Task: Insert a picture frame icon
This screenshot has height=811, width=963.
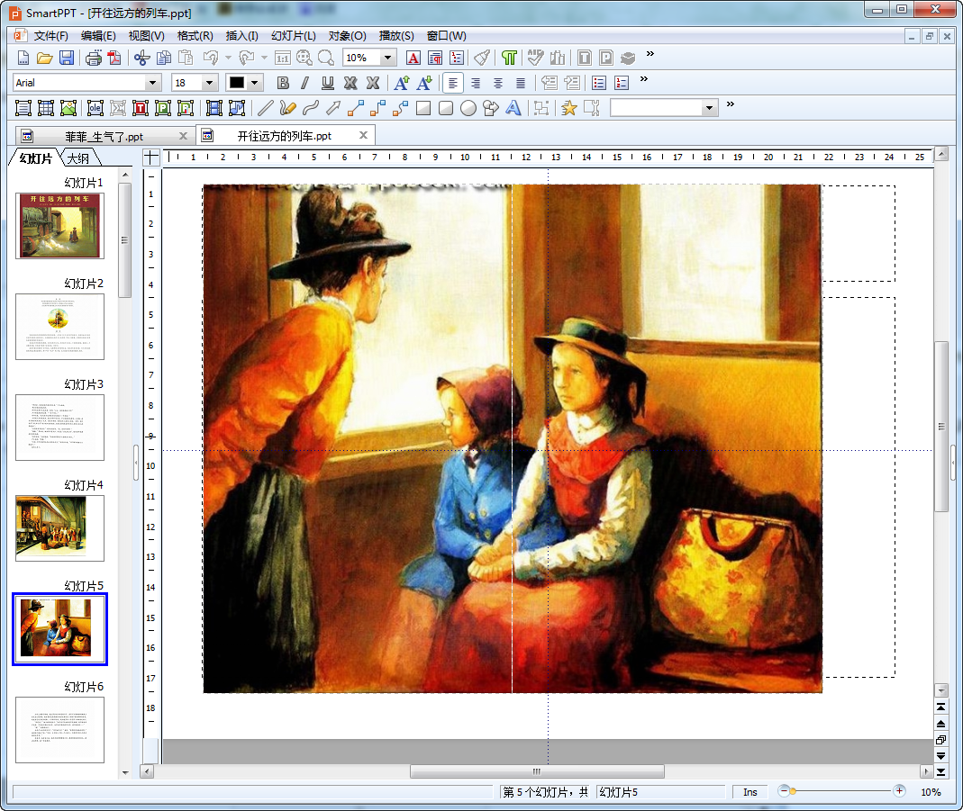Action: click(x=68, y=108)
